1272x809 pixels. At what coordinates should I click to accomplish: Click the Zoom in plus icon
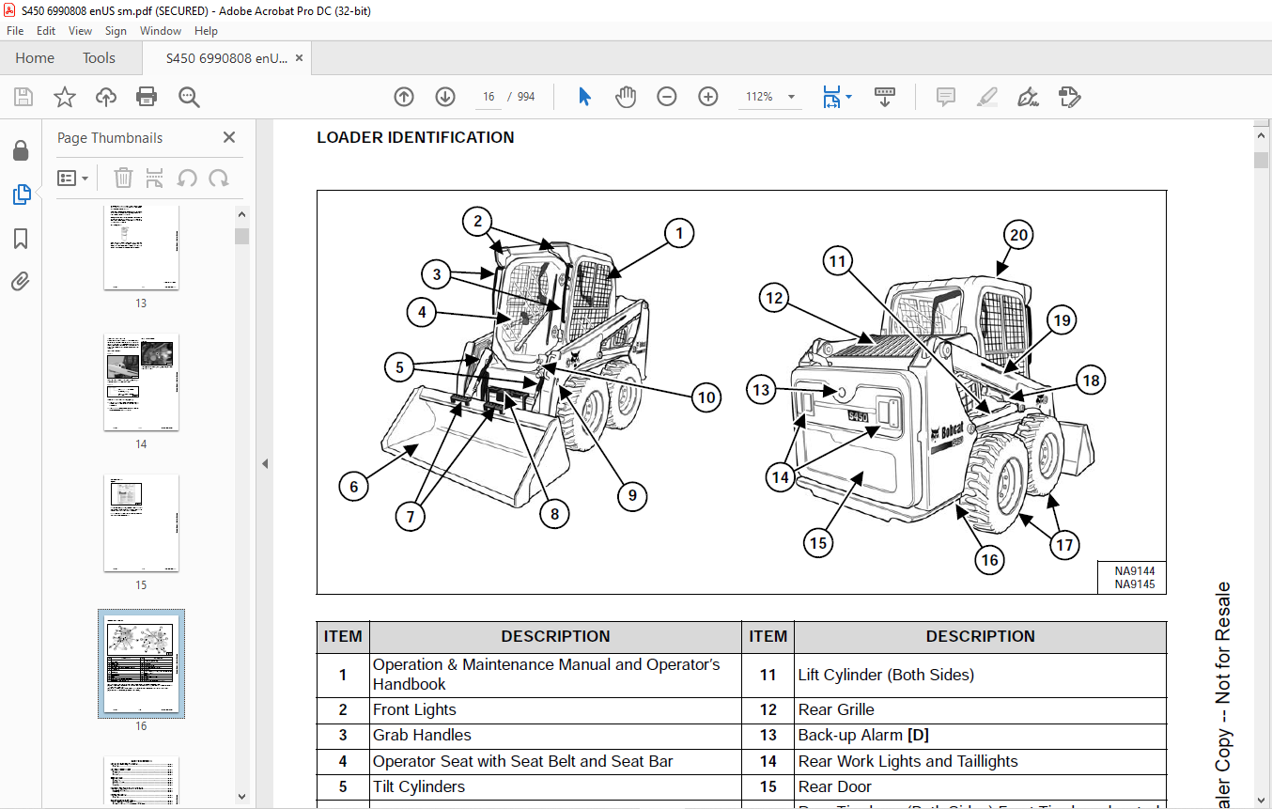coord(708,97)
